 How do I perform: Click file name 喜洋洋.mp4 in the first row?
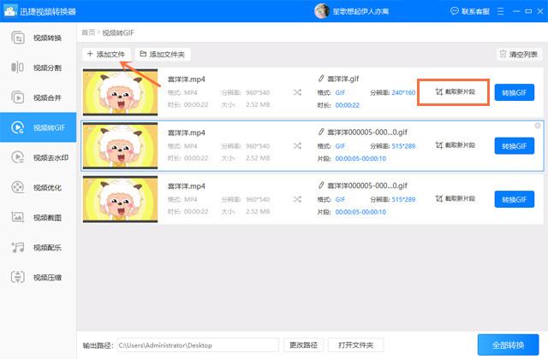187,79
